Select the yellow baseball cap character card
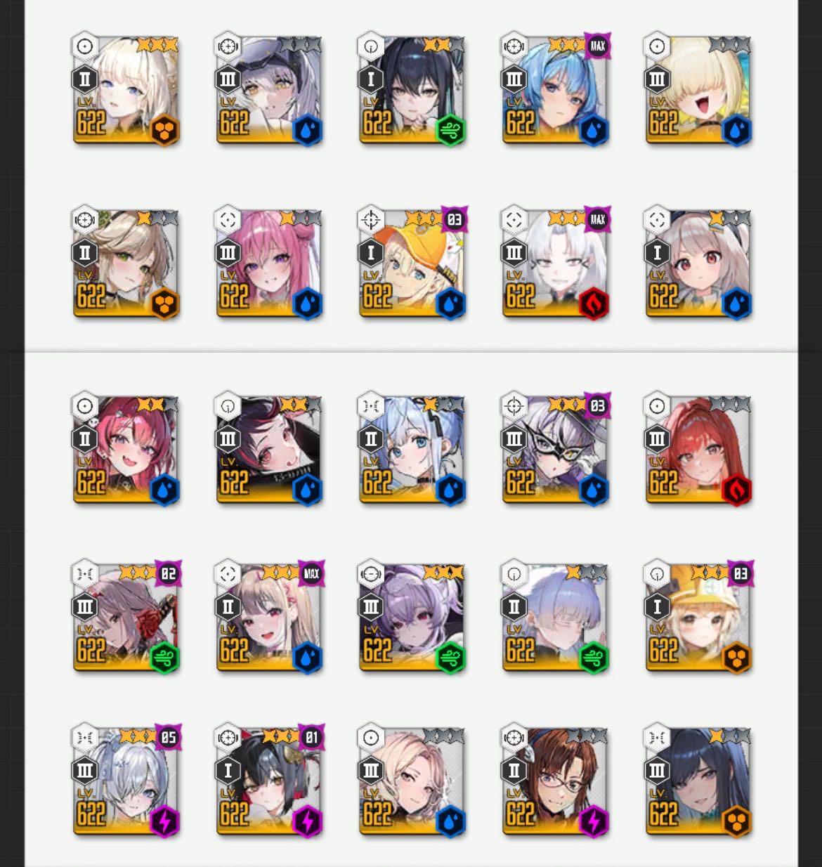 [412, 263]
